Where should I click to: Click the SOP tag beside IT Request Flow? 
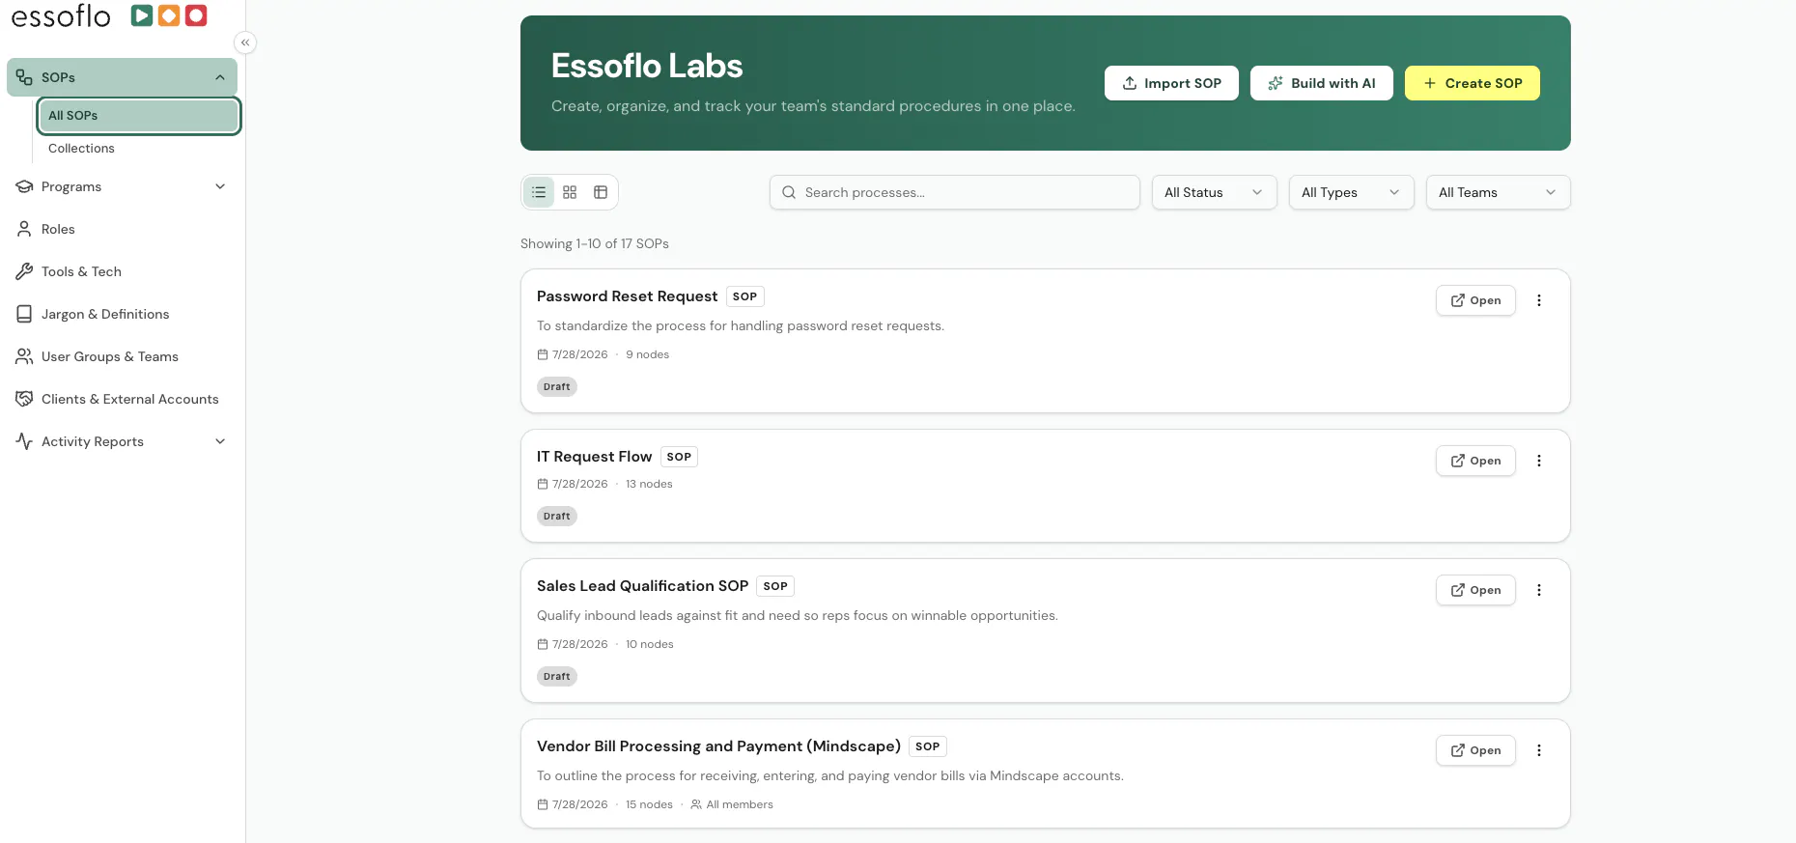(679, 457)
